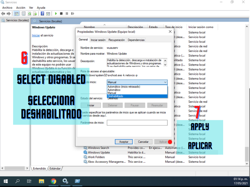Select the General tab
Image resolution: width=250 pixels, height=187 pixels.
[x=83, y=40]
